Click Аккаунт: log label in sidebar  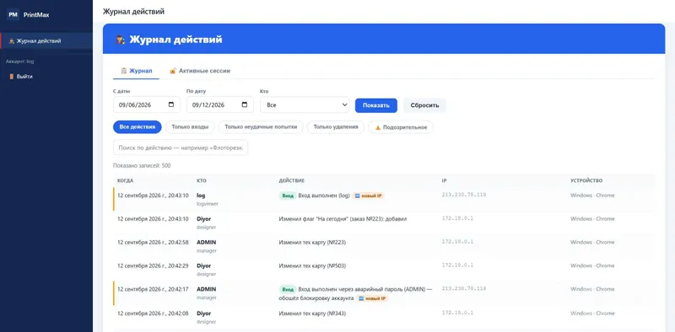pyautogui.click(x=19, y=62)
